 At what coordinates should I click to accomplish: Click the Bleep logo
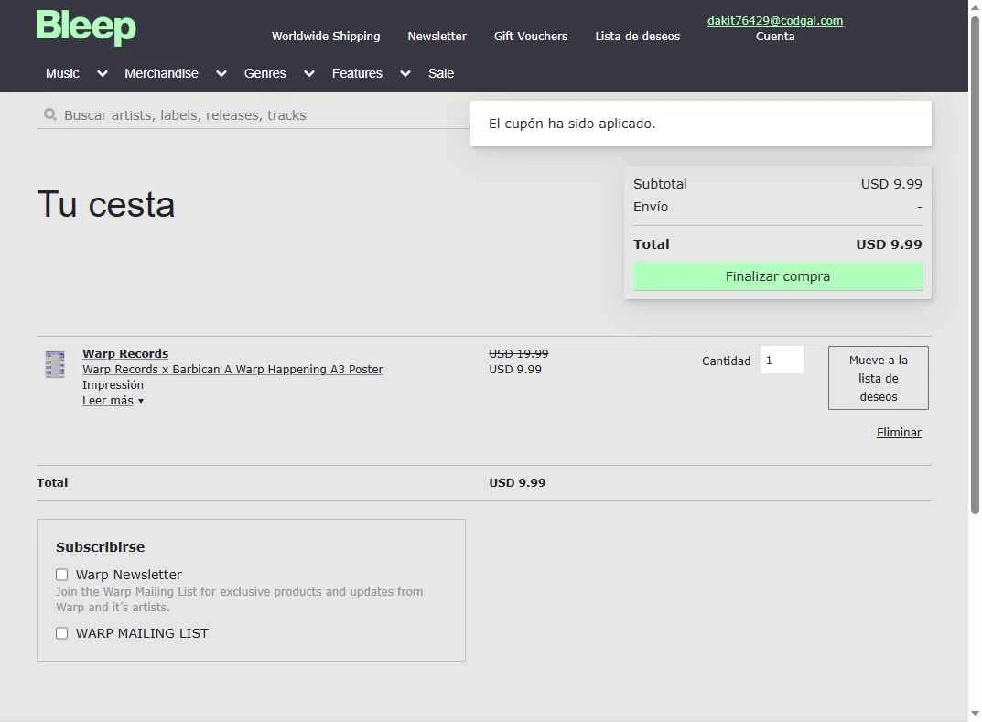click(86, 27)
